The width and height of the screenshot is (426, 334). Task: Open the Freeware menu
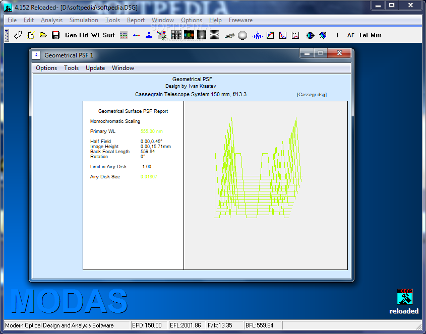(240, 20)
